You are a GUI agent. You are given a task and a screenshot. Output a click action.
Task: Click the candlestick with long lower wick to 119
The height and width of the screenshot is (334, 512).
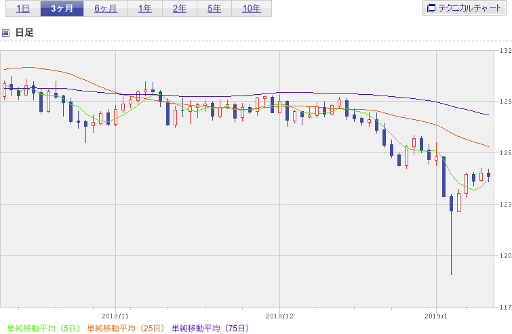pyautogui.click(x=451, y=234)
